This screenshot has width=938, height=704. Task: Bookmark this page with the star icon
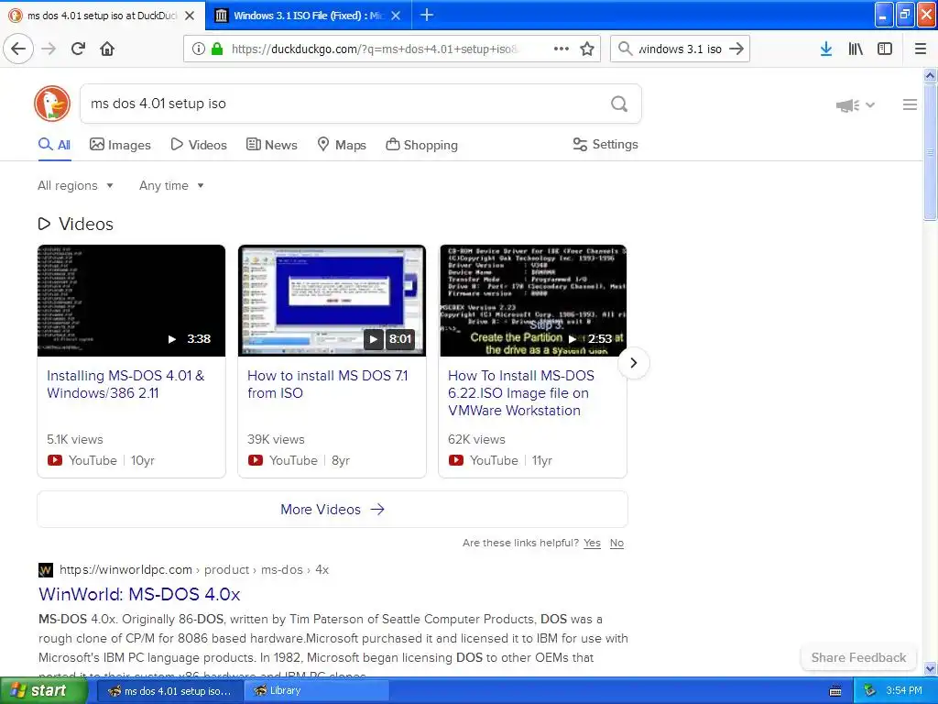click(587, 49)
